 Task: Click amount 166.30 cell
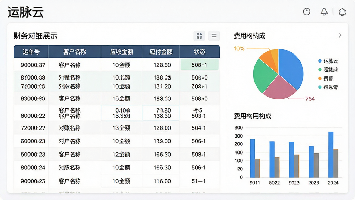(162, 155)
